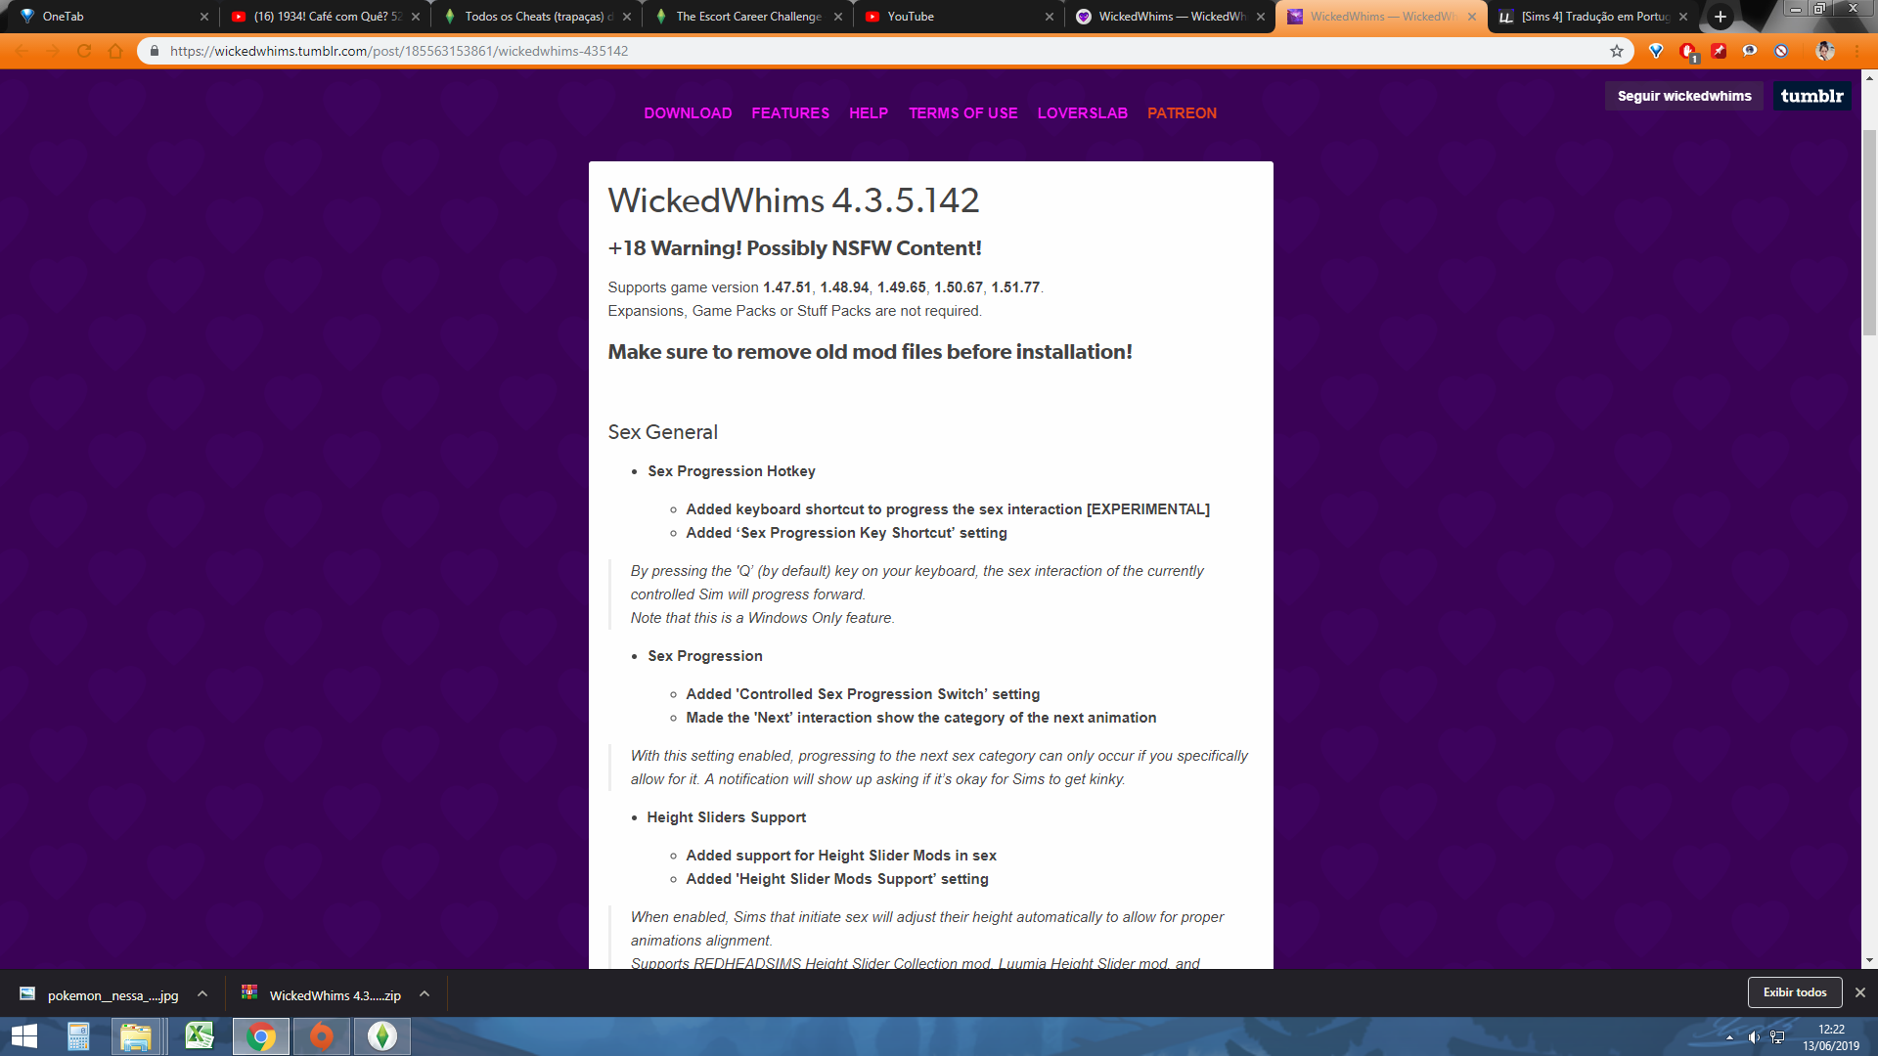View site security padlock info
The width and height of the screenshot is (1878, 1056).
pyautogui.click(x=154, y=51)
